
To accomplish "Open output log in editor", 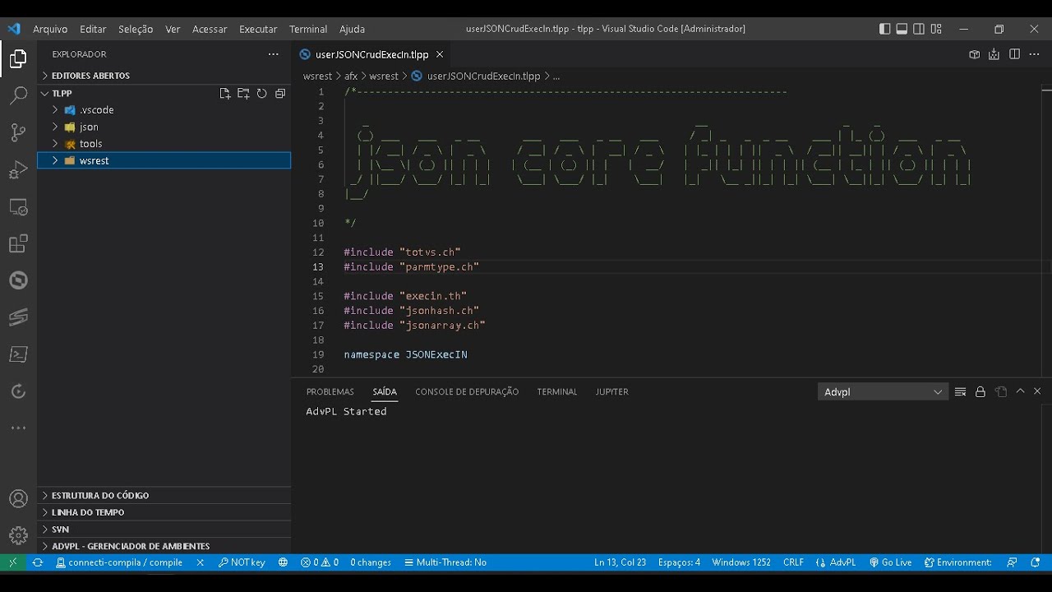I will (x=1000, y=392).
